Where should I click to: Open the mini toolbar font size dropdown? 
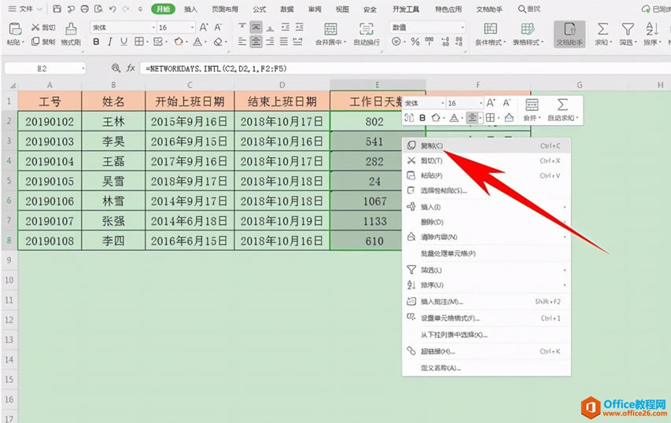point(481,103)
